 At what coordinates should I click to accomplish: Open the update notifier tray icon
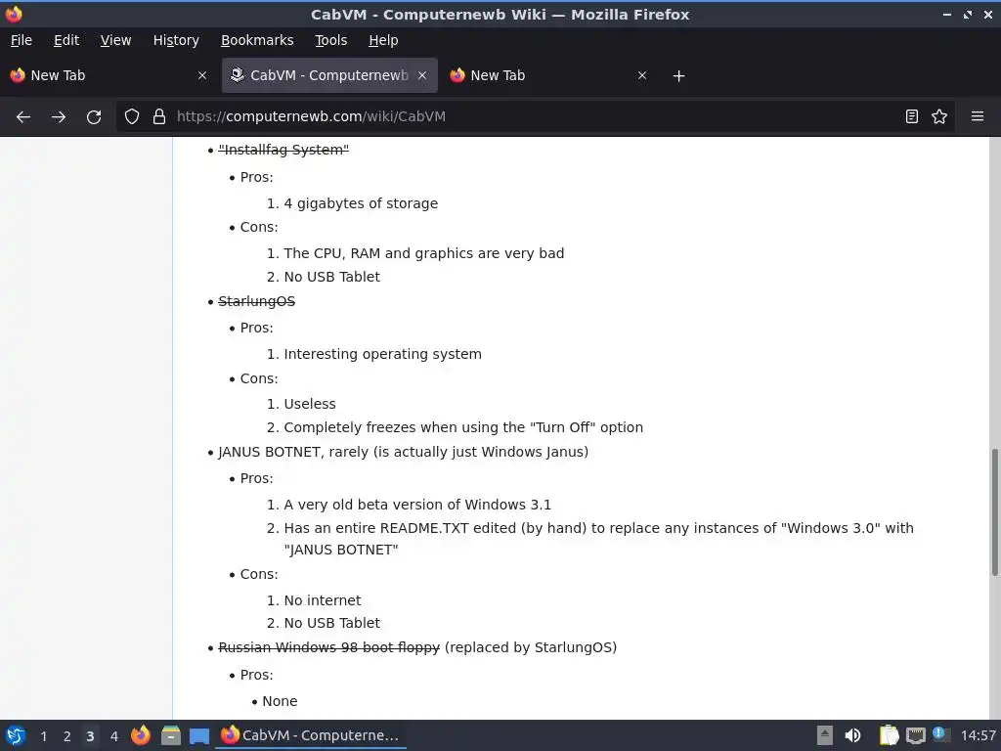939,734
